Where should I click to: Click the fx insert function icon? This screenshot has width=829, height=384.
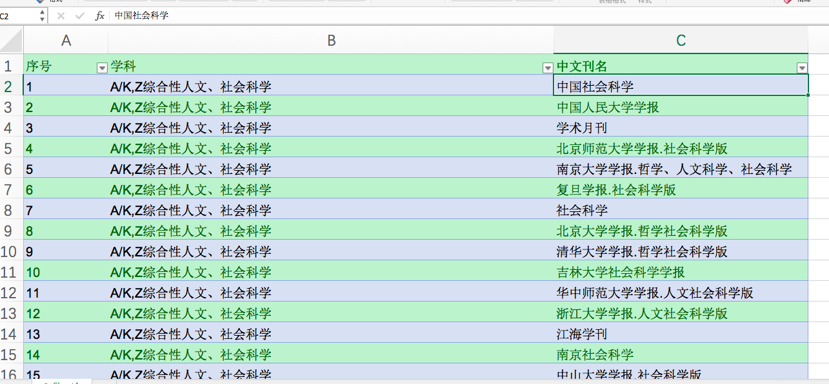(x=99, y=15)
